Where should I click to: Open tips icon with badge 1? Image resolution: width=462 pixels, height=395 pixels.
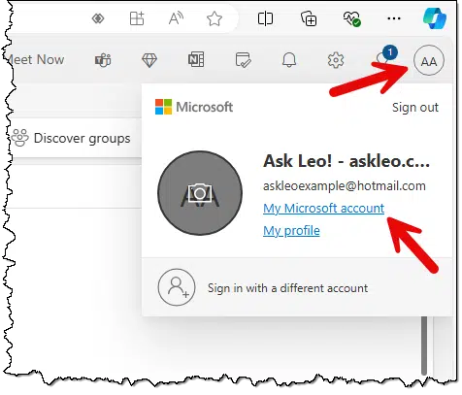pyautogui.click(x=386, y=56)
